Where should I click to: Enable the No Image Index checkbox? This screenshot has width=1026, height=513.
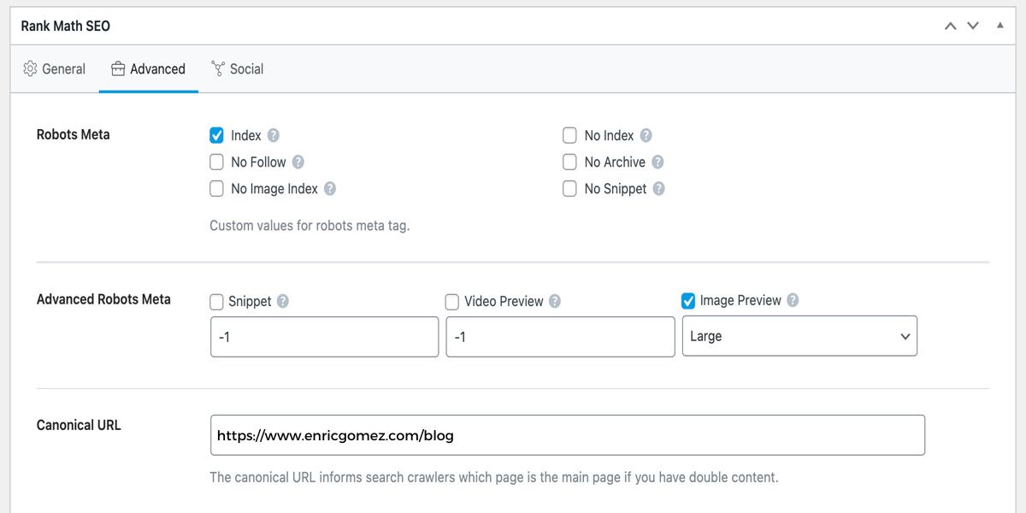click(217, 188)
